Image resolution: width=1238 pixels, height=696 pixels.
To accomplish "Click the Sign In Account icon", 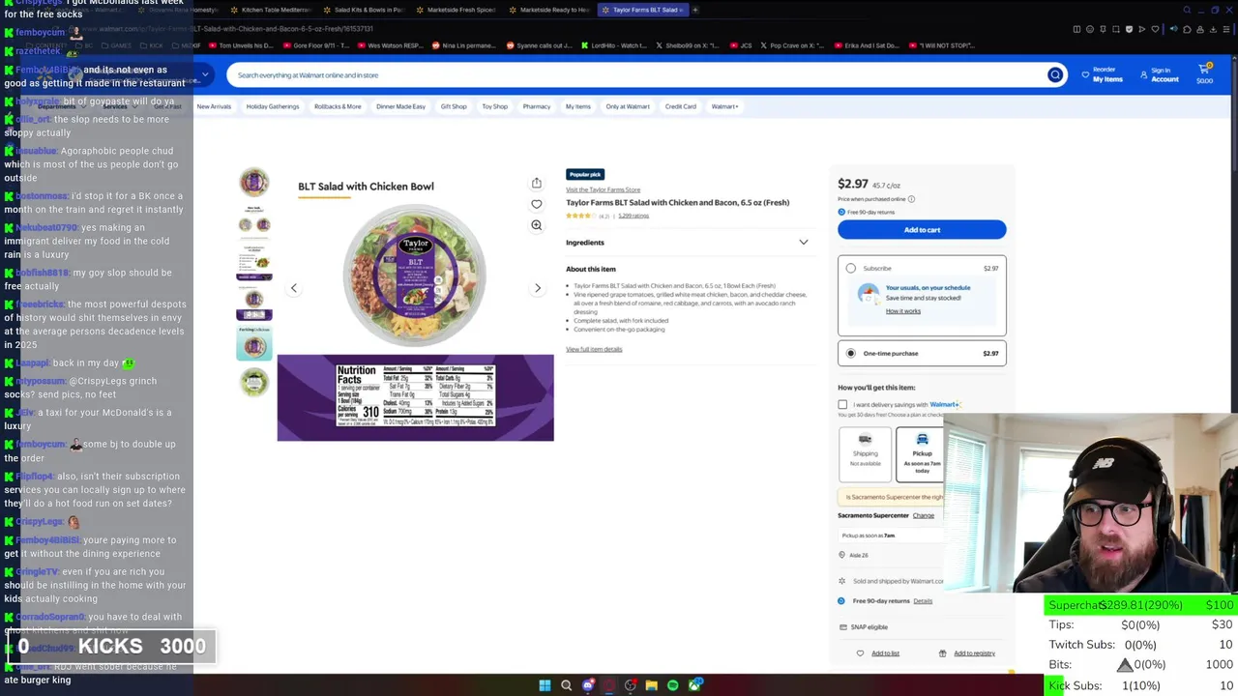I will [1143, 74].
